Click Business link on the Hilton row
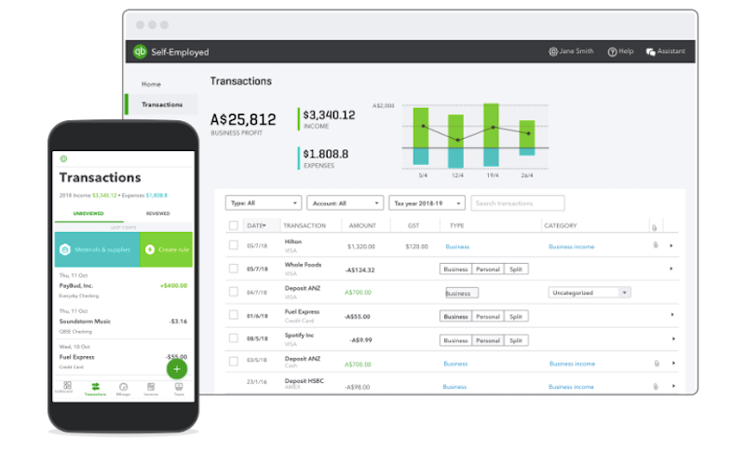 457,247
